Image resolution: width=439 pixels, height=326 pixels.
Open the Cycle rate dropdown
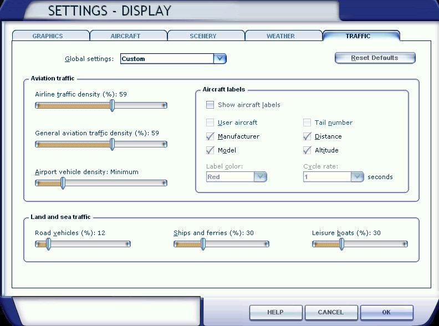tap(358, 177)
